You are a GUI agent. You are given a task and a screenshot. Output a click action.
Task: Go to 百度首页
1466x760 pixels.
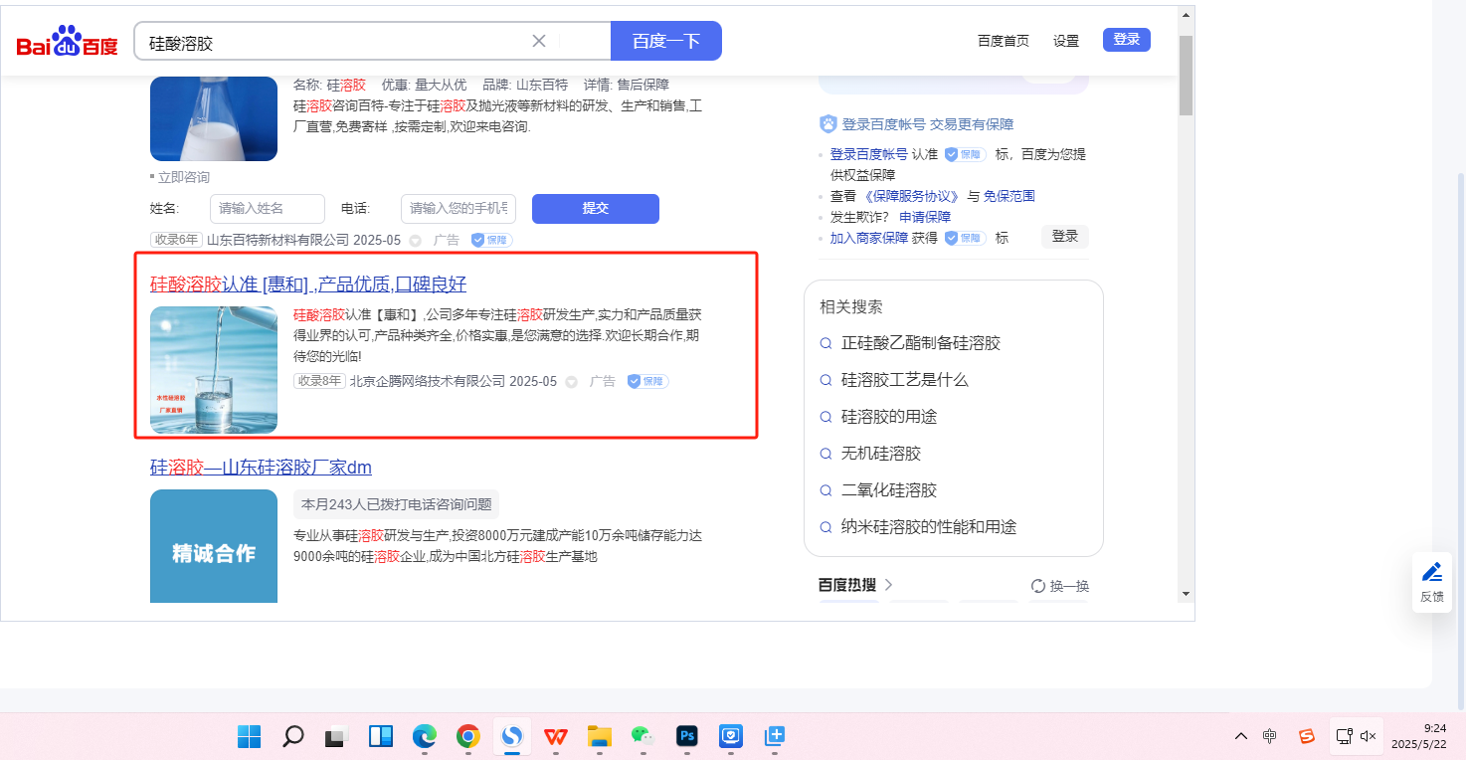[x=1003, y=41]
